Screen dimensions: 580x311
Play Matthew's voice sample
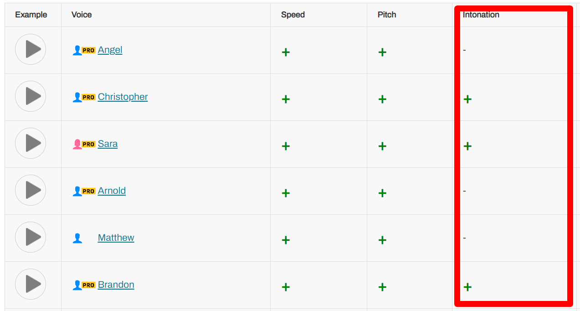click(31, 237)
